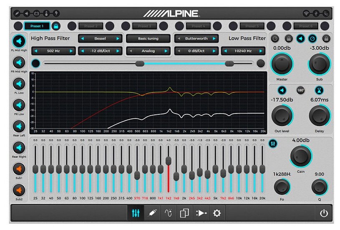Click the round button left of crossover slider
Viewport: 340px width, 230px height.
tap(36, 63)
